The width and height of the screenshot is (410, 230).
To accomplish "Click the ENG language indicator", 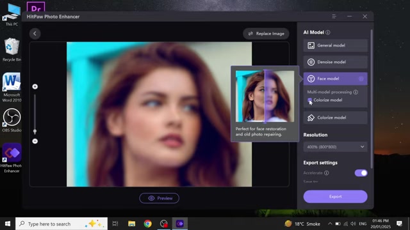I will tap(363, 224).
